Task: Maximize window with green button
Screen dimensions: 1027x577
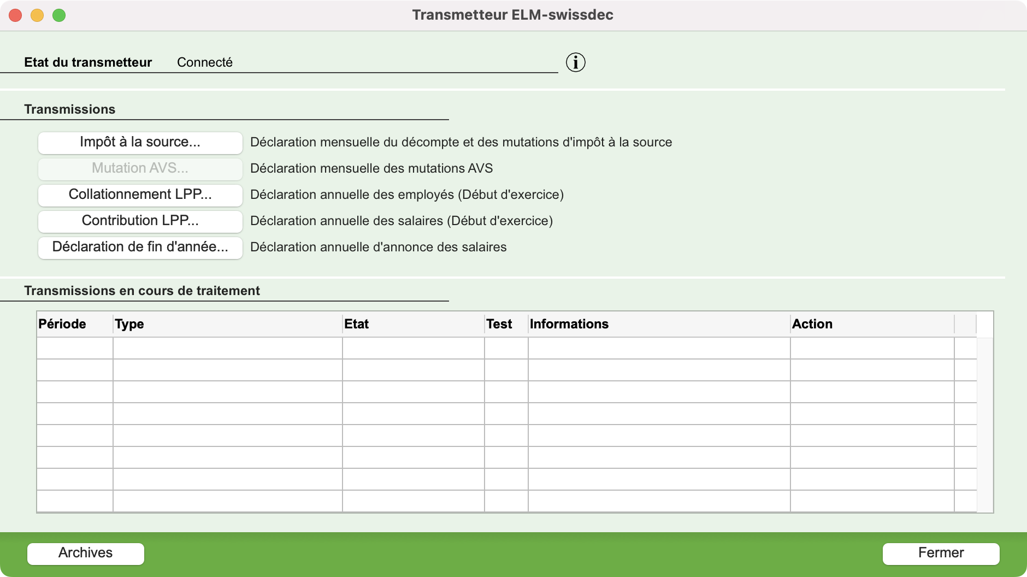Action: tap(59, 15)
